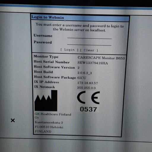This screenshot has height=152, width=152.
Task: Click the GE Healthcare Finland Oy text
Action: (x=53, y=116)
